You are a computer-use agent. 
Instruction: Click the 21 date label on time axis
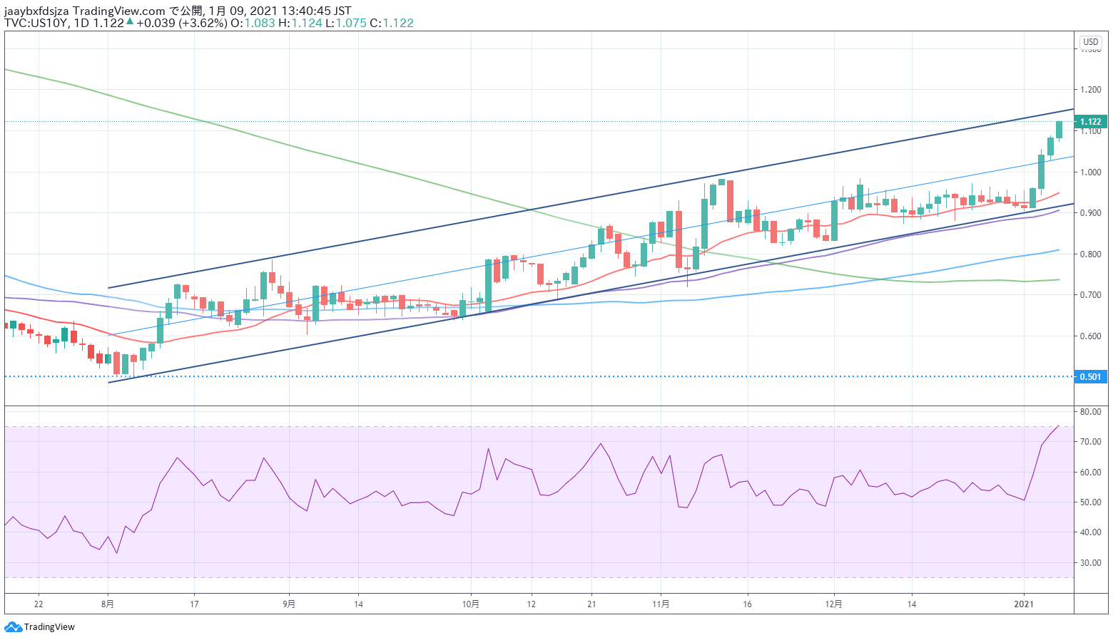tap(591, 604)
